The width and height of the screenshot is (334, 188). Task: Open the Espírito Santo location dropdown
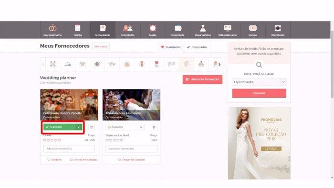[x=259, y=82]
